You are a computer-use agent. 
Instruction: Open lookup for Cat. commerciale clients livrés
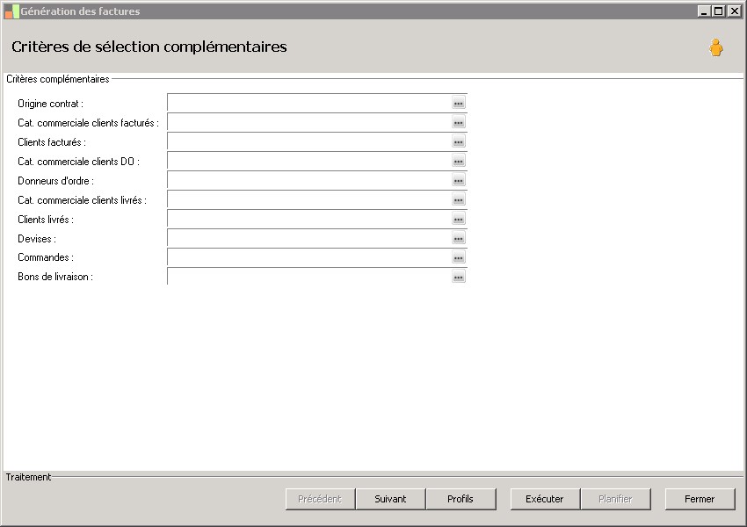(458, 200)
